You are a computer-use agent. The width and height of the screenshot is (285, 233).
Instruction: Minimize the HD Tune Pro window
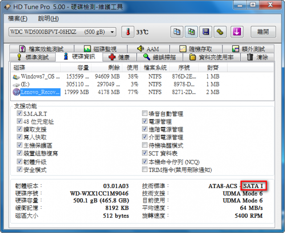(x=240, y=5)
